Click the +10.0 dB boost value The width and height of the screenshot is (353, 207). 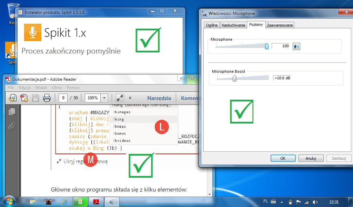click(282, 78)
